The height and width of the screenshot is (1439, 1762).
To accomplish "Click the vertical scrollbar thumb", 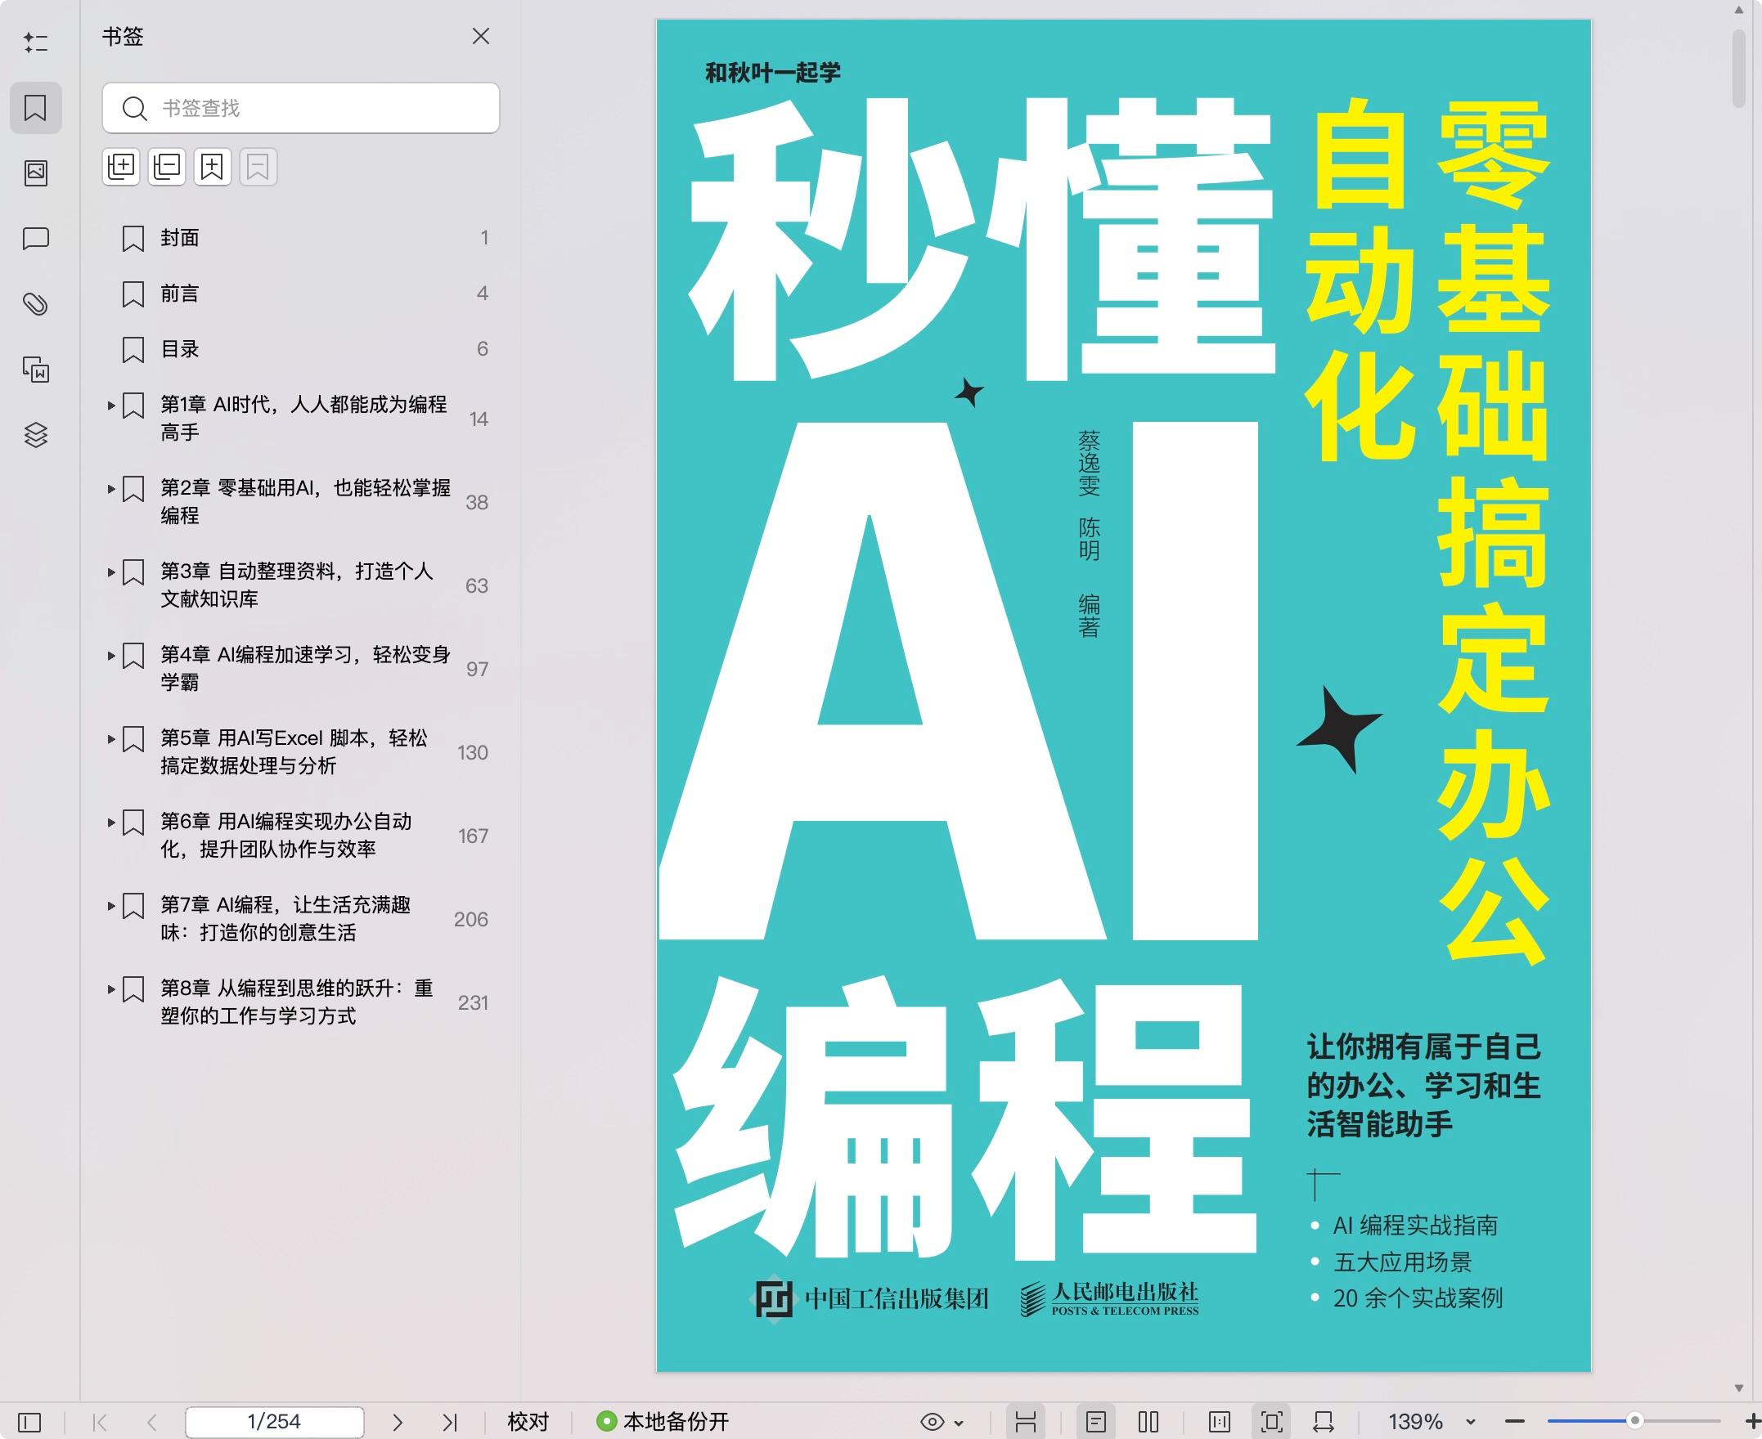I will tap(1739, 69).
